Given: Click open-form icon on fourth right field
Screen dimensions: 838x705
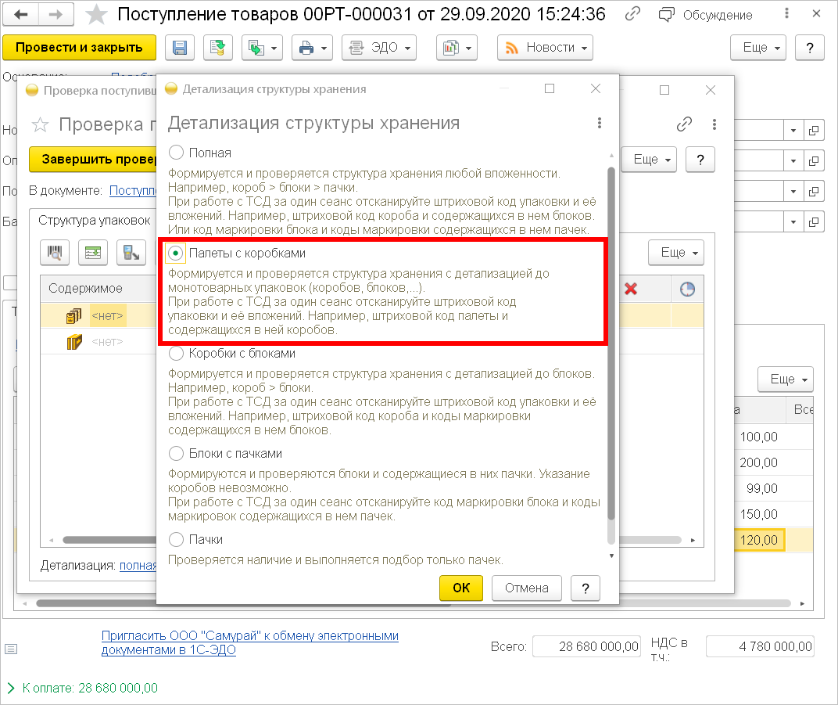Looking at the screenshot, I should [814, 221].
